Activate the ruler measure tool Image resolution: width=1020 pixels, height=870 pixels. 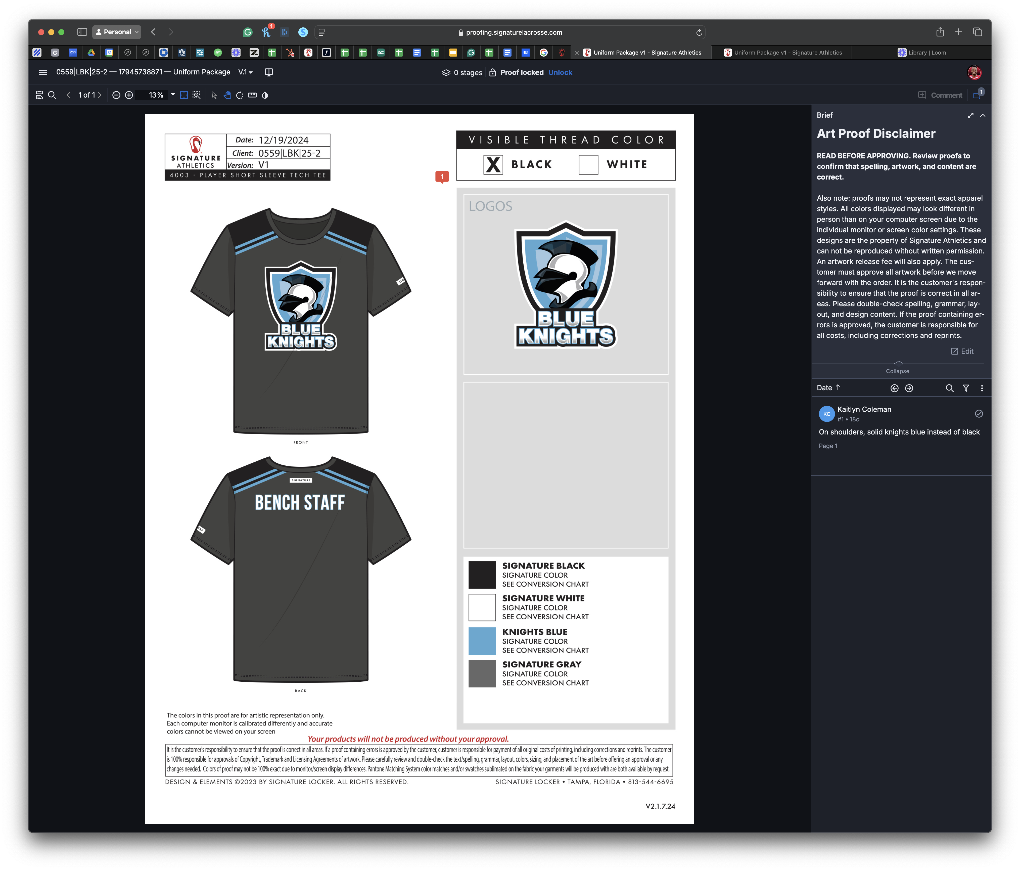point(253,95)
